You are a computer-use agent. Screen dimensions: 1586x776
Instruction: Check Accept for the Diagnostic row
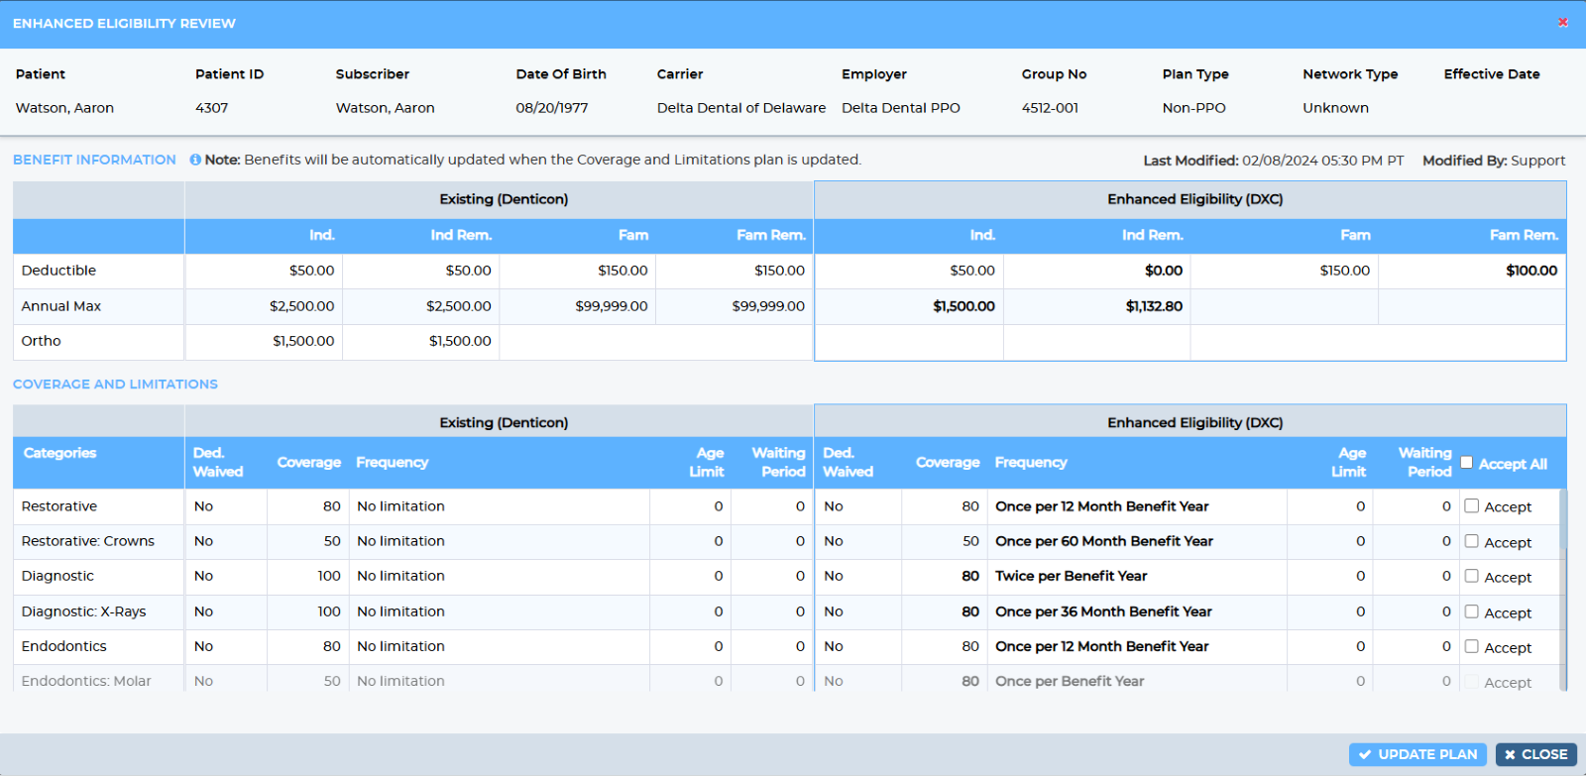[1472, 576]
